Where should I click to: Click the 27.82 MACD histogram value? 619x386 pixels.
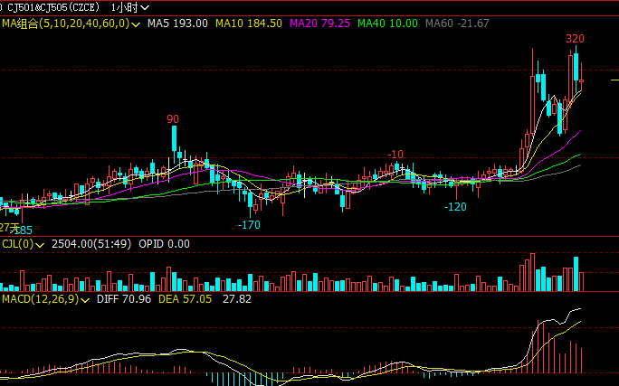[236, 297]
